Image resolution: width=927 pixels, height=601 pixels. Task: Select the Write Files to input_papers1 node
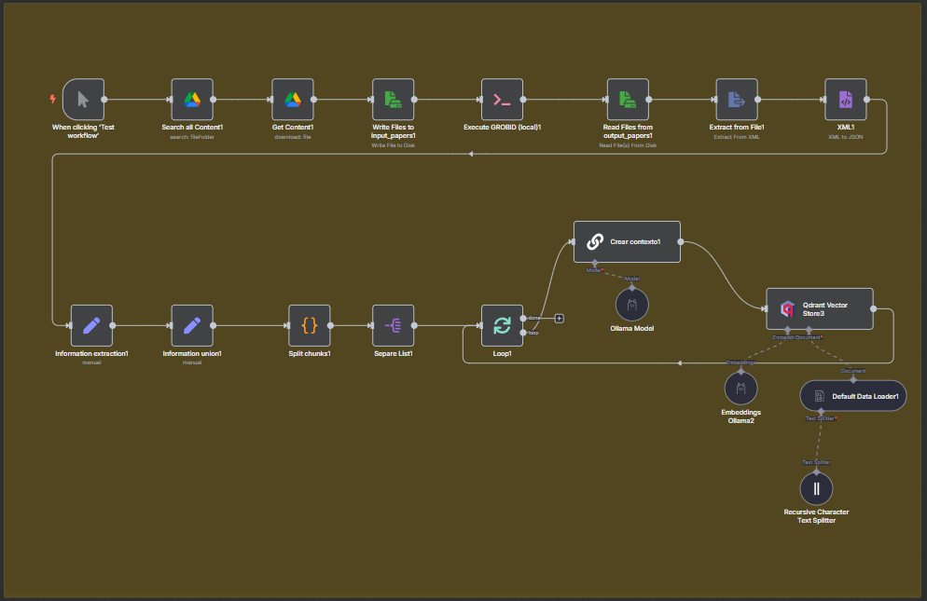pos(394,100)
